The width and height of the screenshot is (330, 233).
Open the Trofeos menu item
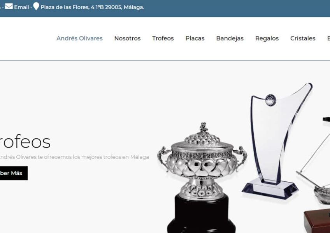pyautogui.click(x=163, y=38)
